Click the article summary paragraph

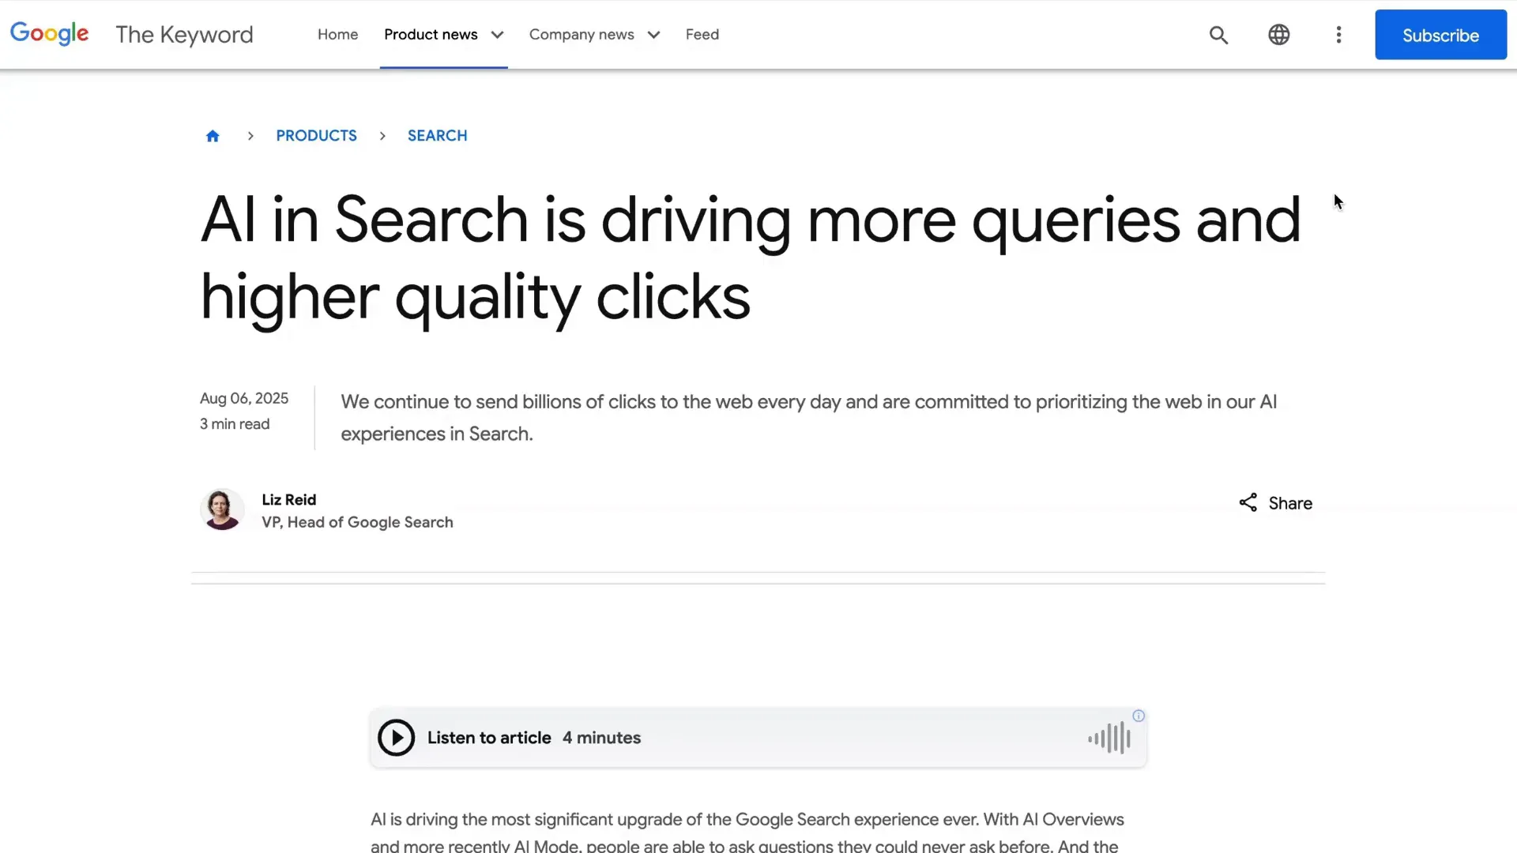tap(808, 418)
